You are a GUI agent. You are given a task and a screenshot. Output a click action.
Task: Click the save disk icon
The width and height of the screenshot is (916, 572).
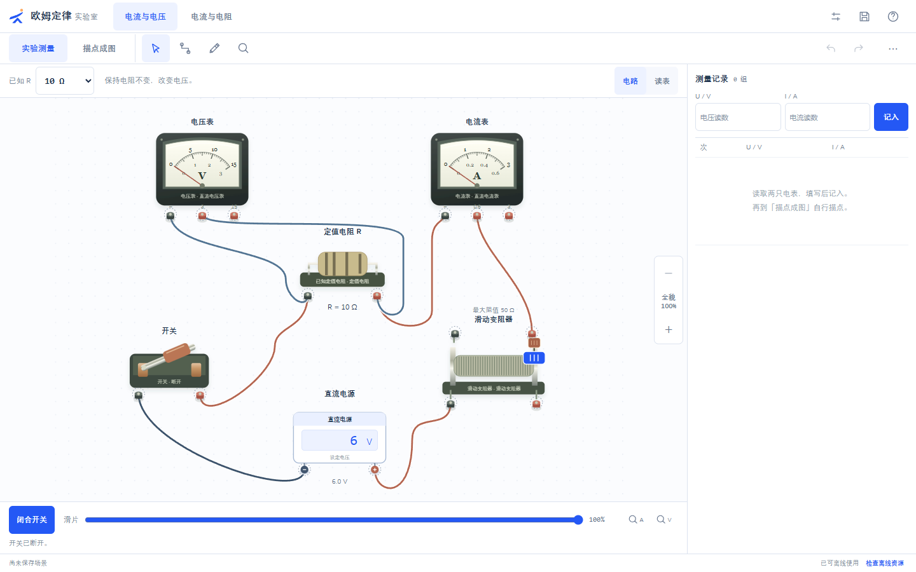pos(864,17)
